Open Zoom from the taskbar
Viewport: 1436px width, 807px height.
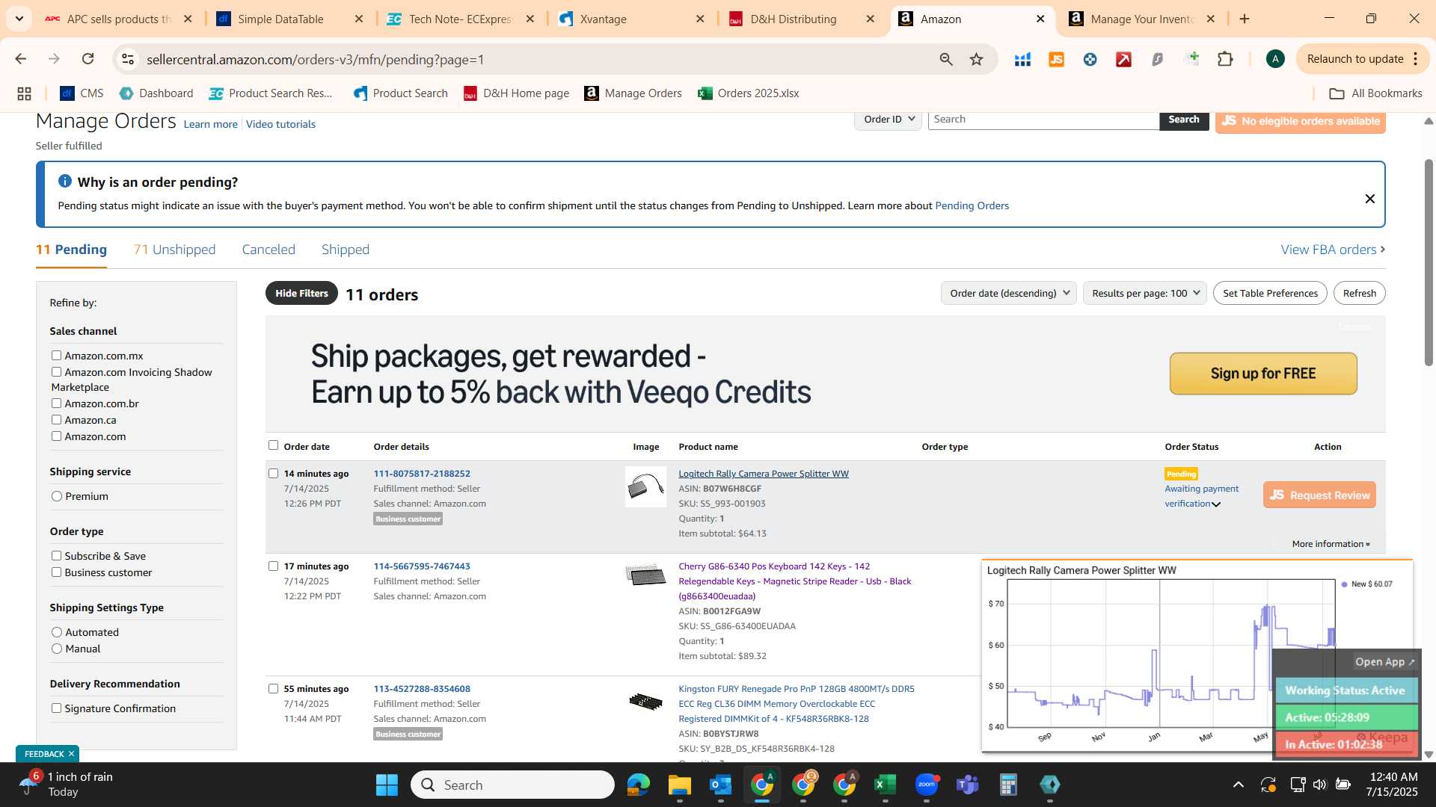click(927, 785)
